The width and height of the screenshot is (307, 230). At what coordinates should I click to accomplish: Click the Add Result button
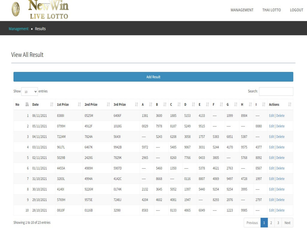(x=153, y=77)
